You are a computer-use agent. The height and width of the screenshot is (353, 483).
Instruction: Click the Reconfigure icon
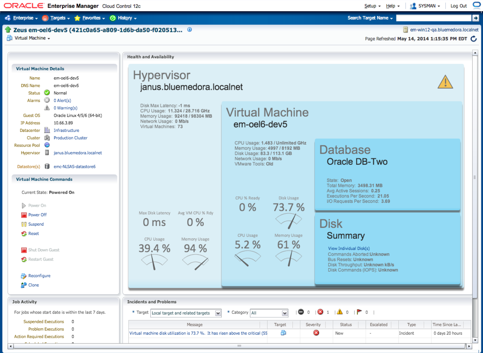pos(24,276)
